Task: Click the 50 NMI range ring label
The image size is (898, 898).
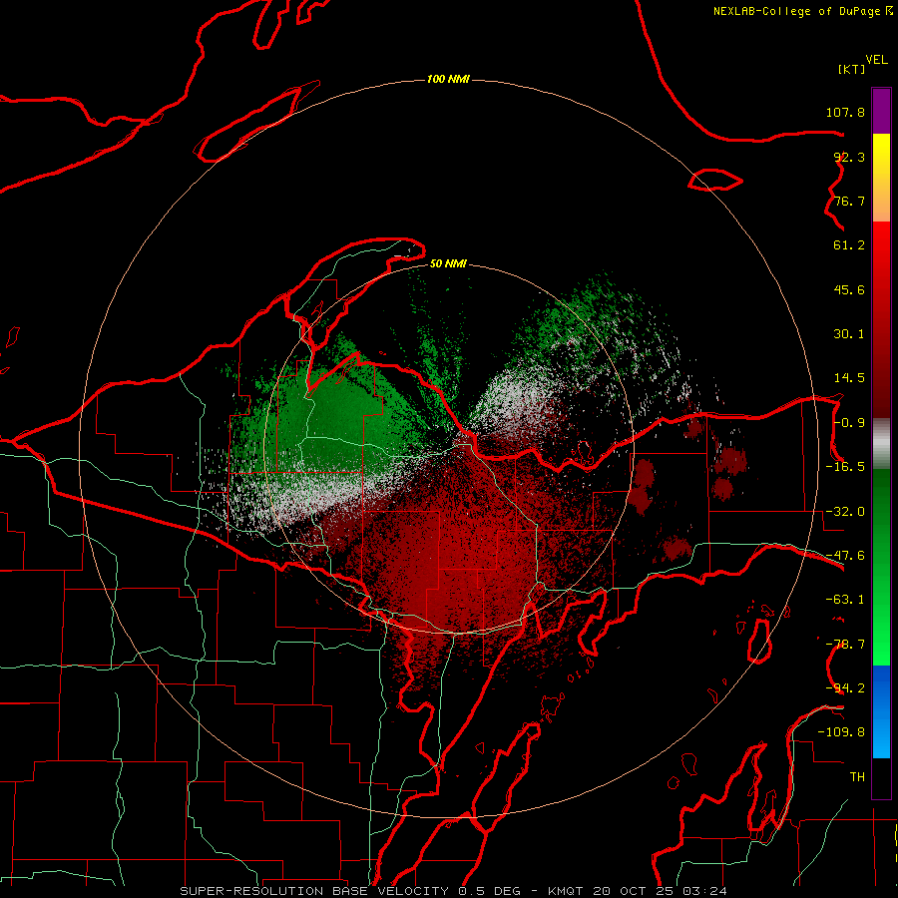Action: click(448, 263)
